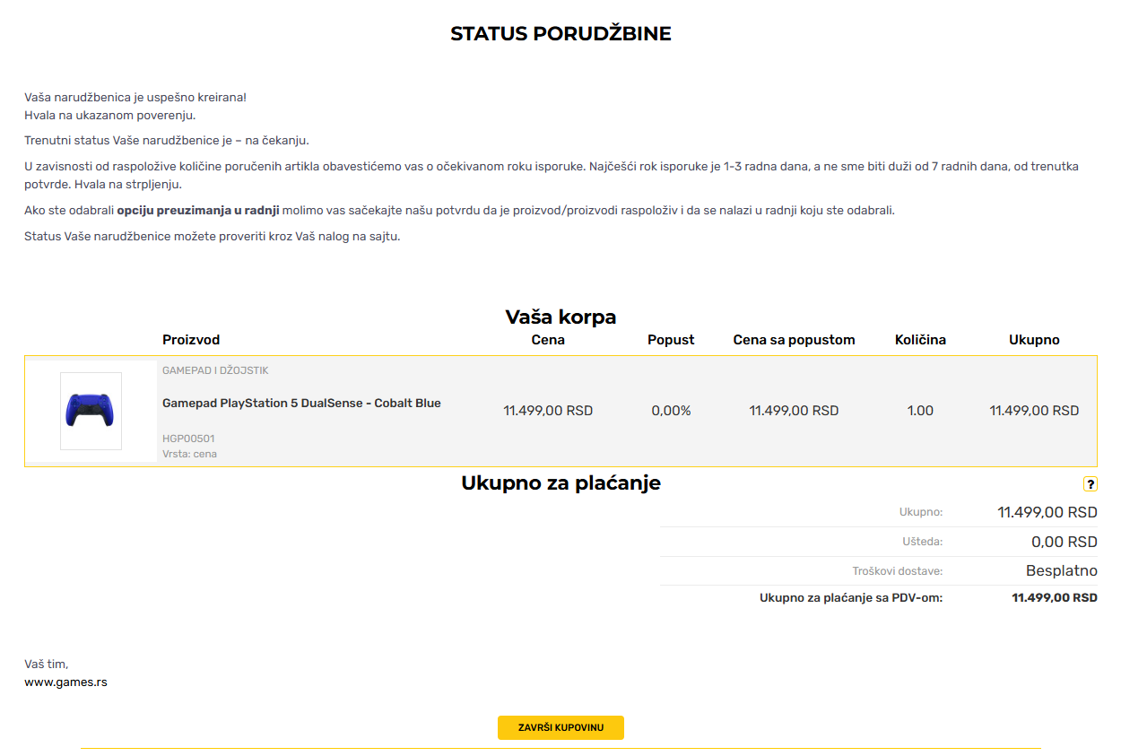Click the 0,00% discount value
Screen dimensions: 1121x756
point(671,411)
